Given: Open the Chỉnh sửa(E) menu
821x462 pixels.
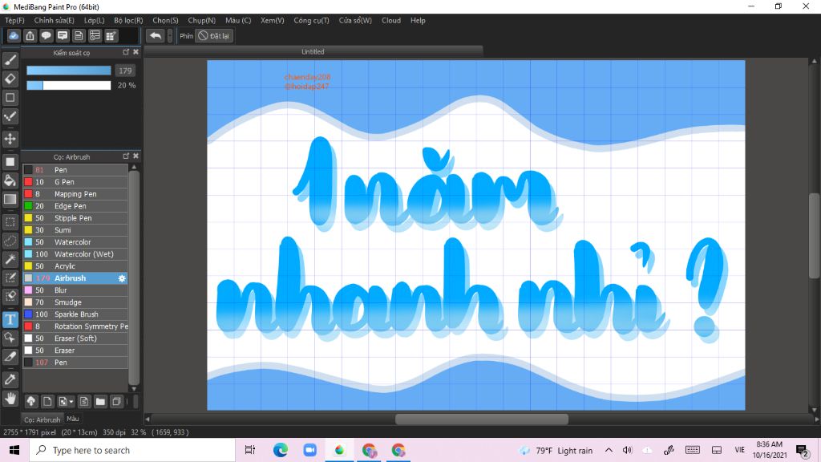Looking at the screenshot, I should (x=54, y=20).
